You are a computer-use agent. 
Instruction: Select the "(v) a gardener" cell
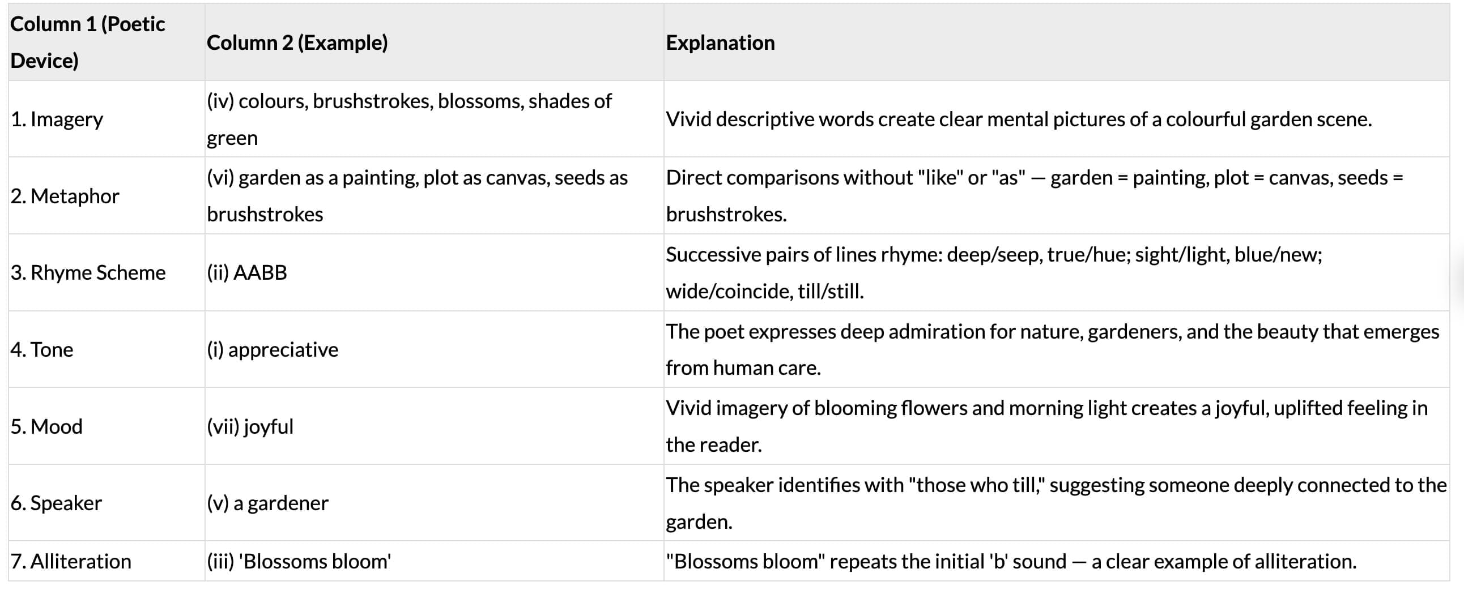[267, 503]
